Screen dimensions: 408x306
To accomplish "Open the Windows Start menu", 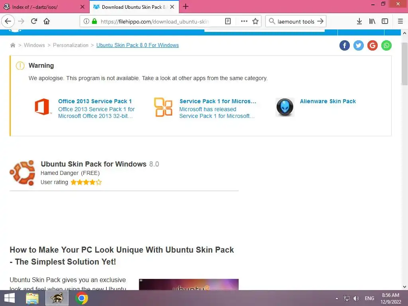I will tap(10, 298).
